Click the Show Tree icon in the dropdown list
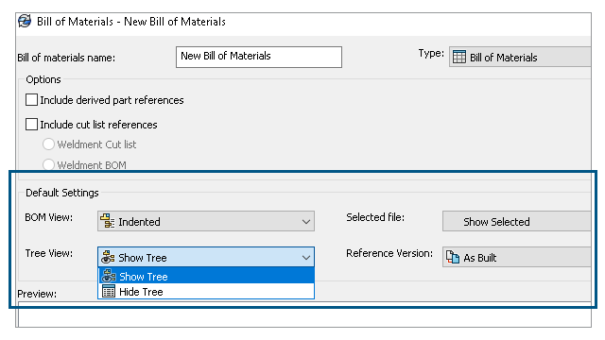 (109, 276)
